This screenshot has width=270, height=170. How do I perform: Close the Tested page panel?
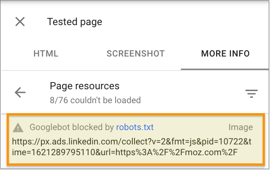pos(20,22)
